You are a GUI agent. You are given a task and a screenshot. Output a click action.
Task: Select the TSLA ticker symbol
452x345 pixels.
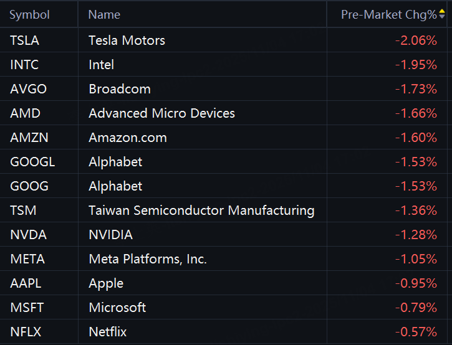pyautogui.click(x=24, y=40)
